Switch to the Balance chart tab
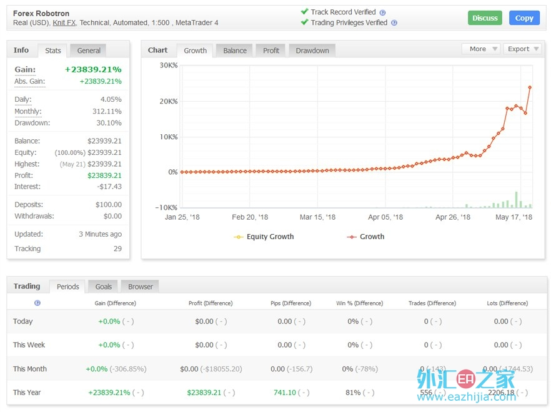This screenshot has width=551, height=412. 234,51
